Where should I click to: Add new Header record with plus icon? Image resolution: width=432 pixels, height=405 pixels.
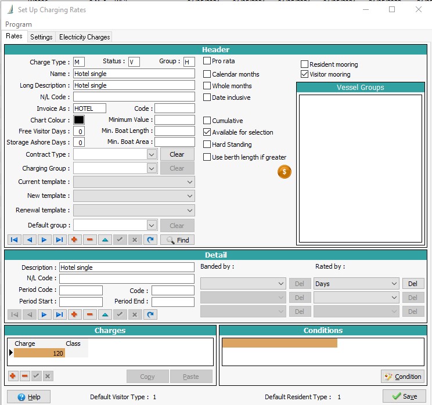[x=74, y=240]
